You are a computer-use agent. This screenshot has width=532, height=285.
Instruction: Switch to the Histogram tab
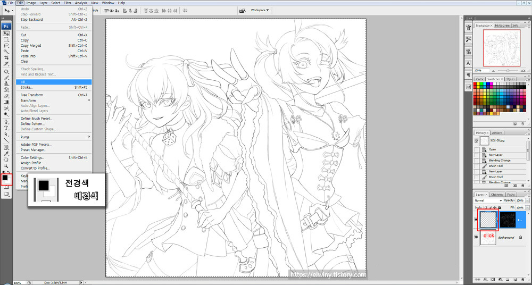(x=502, y=26)
